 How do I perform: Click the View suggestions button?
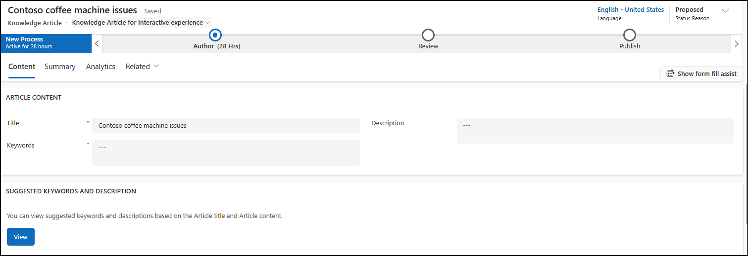pyautogui.click(x=21, y=237)
